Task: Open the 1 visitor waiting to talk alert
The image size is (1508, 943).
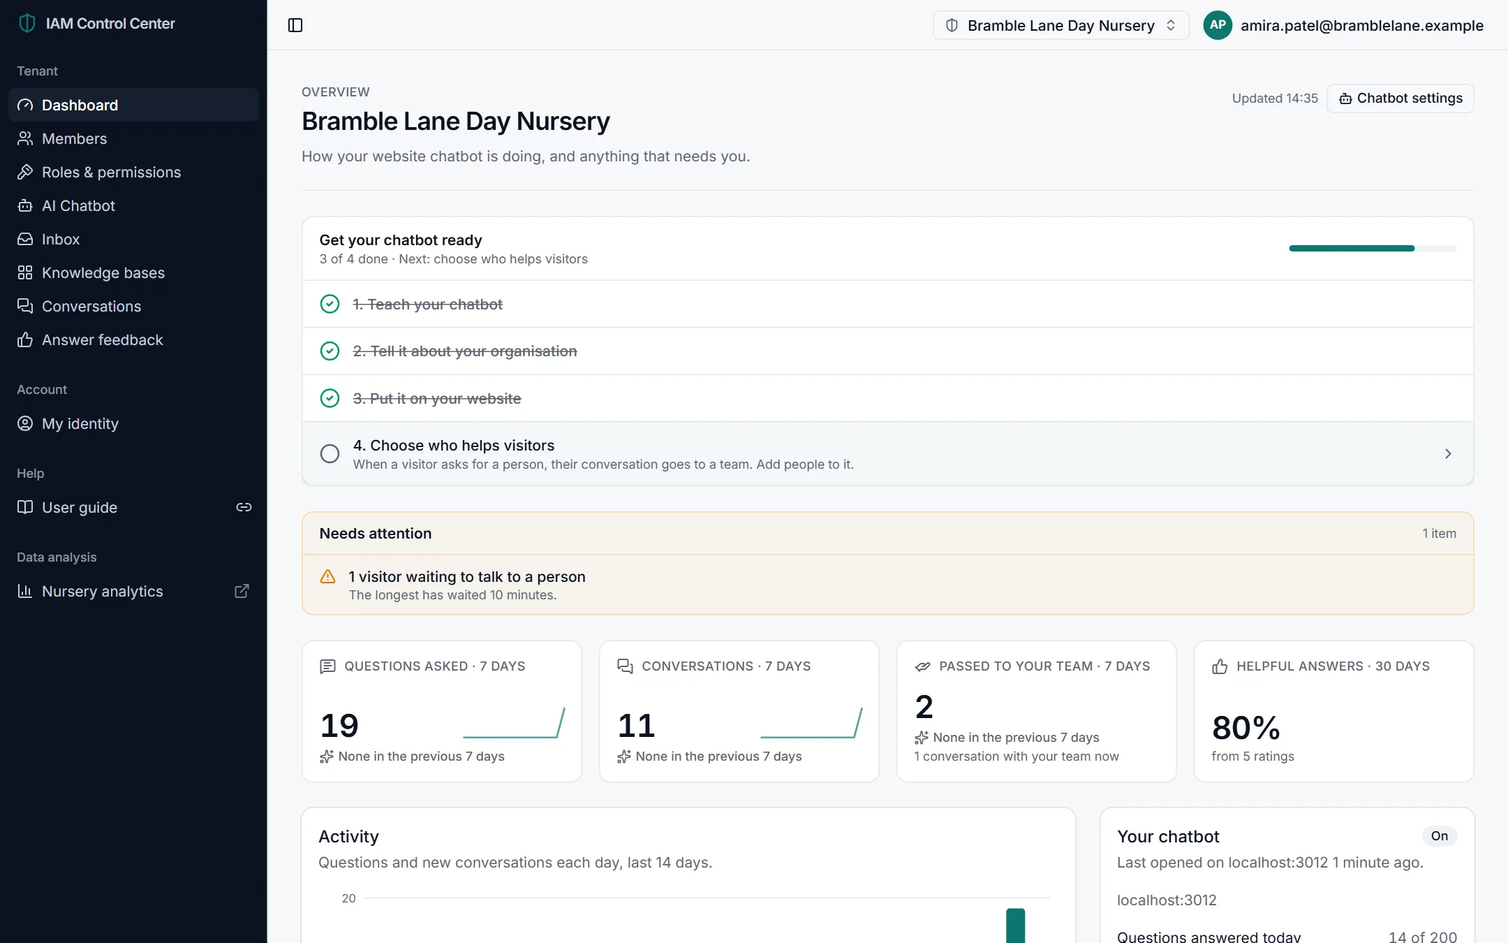Action: [887, 585]
